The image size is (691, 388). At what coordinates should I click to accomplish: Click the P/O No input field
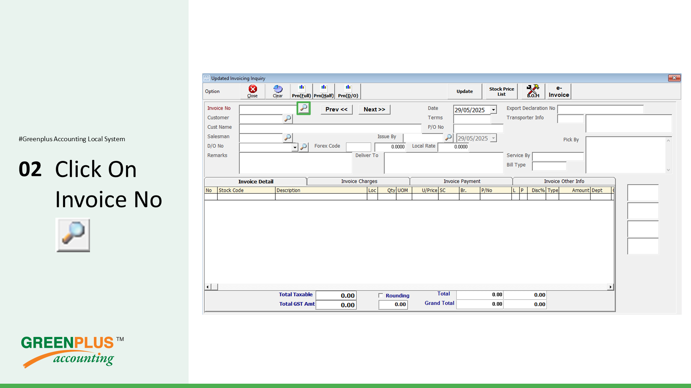[478, 128]
